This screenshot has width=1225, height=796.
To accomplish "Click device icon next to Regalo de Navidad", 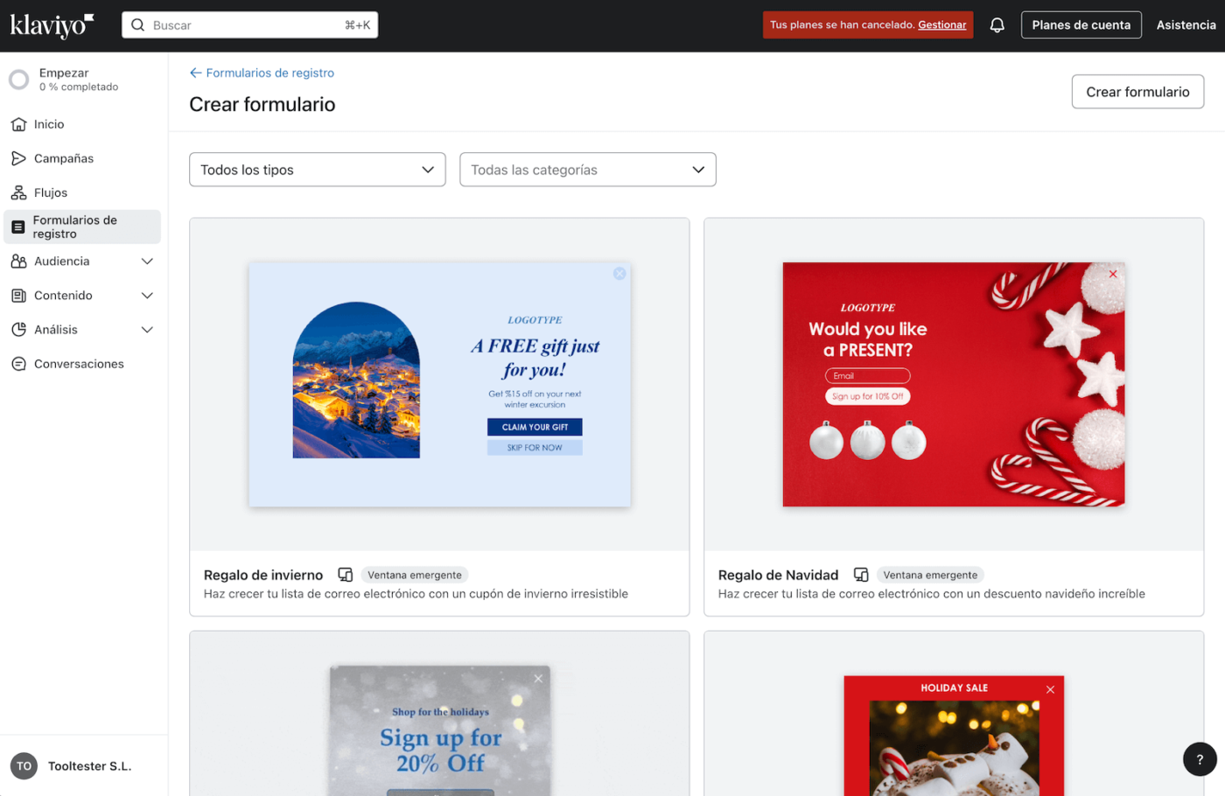I will coord(861,575).
